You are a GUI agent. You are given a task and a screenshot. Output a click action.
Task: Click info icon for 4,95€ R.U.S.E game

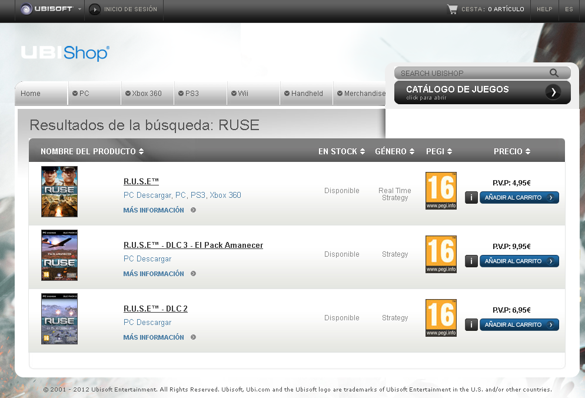tap(471, 197)
